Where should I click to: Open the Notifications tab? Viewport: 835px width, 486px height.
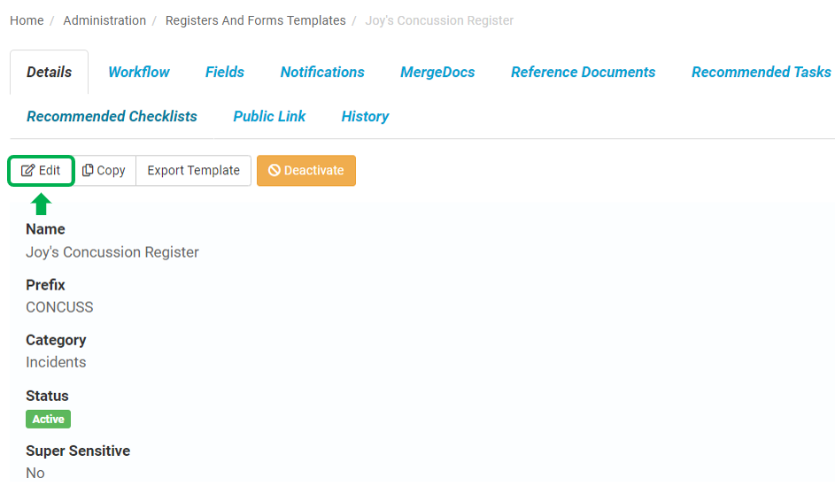(x=322, y=72)
